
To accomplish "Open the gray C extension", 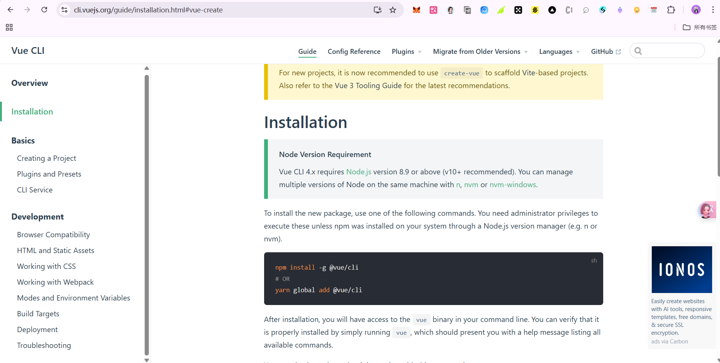I will coord(569,10).
